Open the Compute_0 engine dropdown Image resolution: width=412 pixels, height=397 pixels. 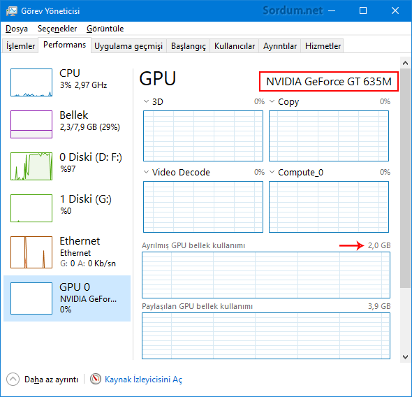[272, 172]
